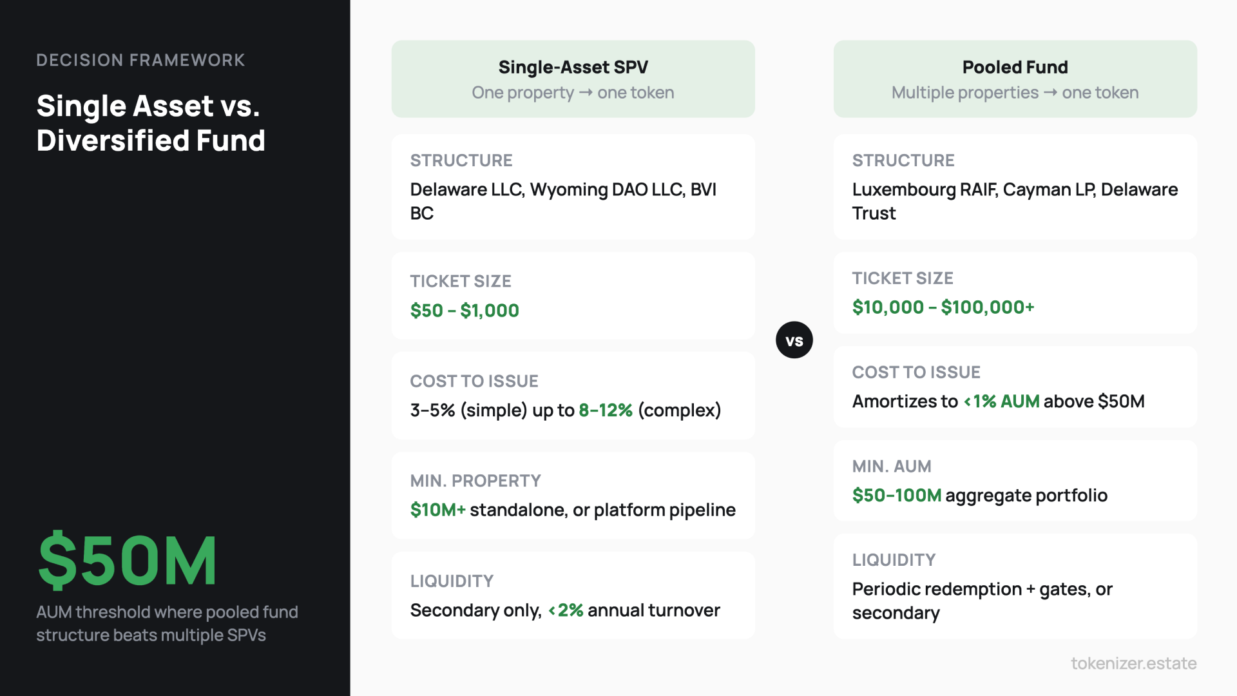Image resolution: width=1237 pixels, height=696 pixels.
Task: Click the 8–12% green text
Action: tap(605, 411)
